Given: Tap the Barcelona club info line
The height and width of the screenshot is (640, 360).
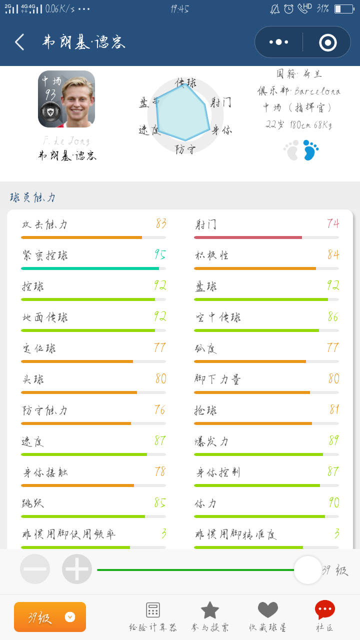Looking at the screenshot, I should point(299,91).
